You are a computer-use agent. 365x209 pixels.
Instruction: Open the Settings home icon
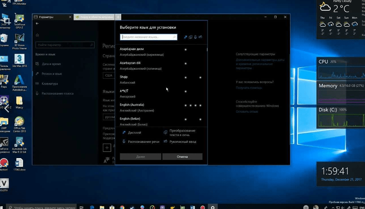click(37, 35)
